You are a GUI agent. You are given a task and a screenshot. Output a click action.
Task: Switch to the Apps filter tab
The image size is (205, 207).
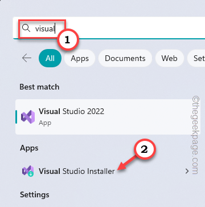click(80, 58)
